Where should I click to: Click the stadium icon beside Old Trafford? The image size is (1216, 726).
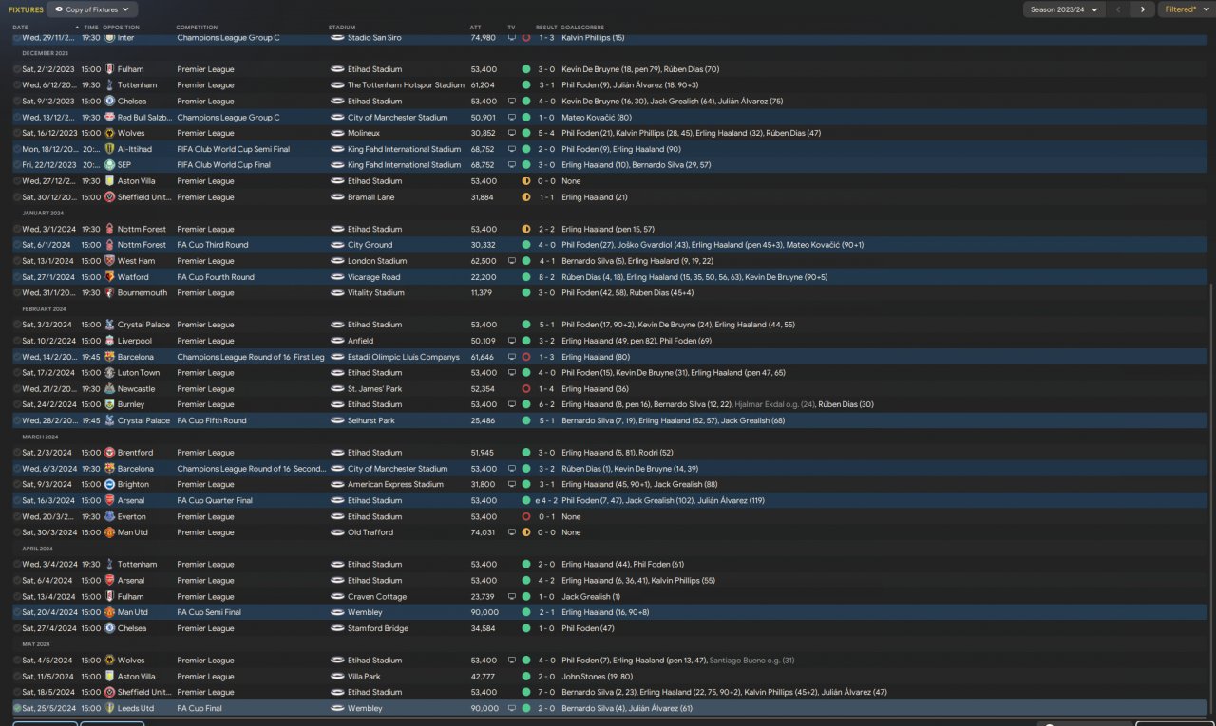(337, 532)
